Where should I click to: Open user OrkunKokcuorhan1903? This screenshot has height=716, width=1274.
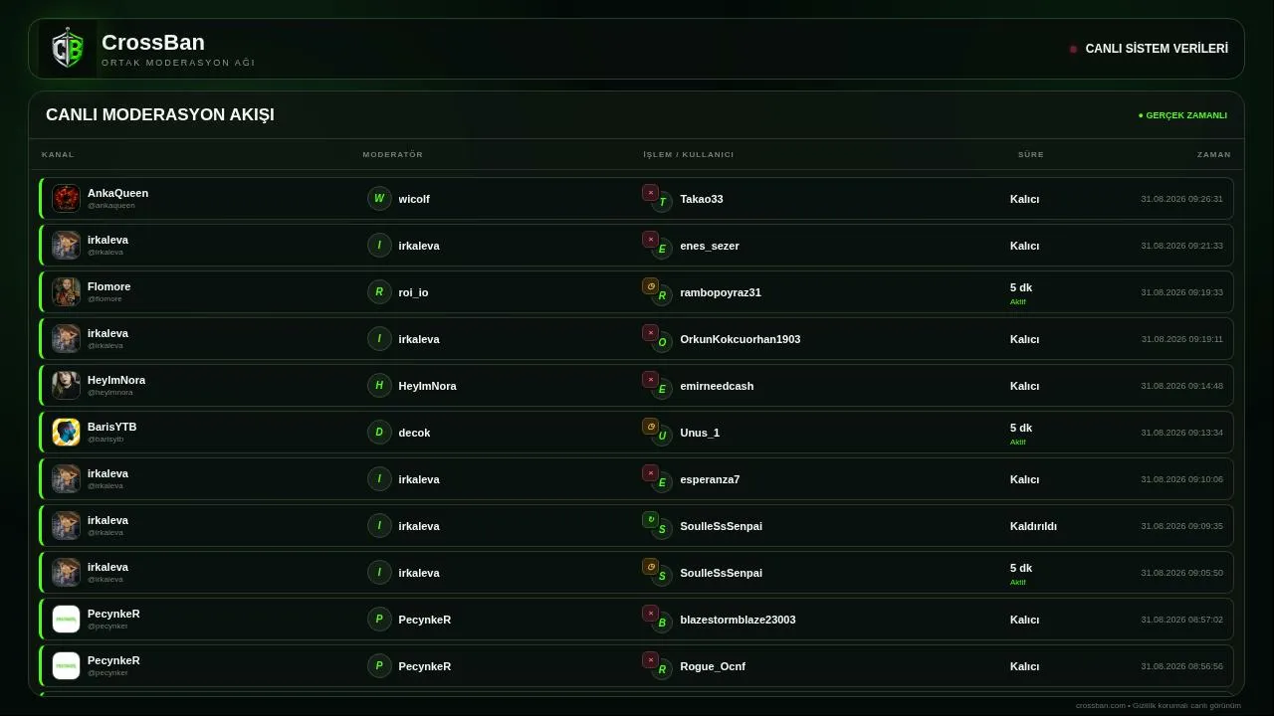(x=740, y=339)
